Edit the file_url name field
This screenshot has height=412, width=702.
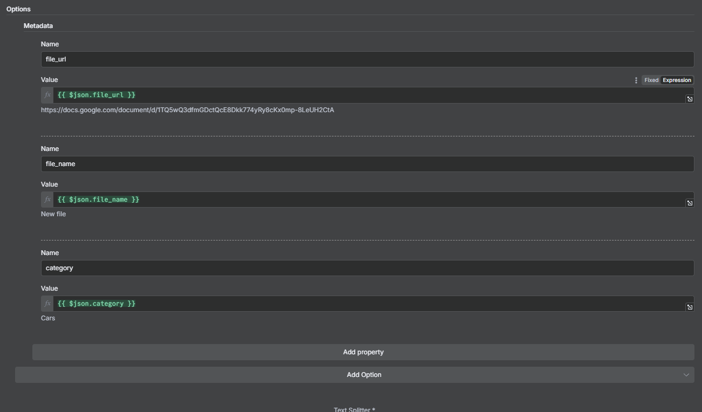point(367,59)
